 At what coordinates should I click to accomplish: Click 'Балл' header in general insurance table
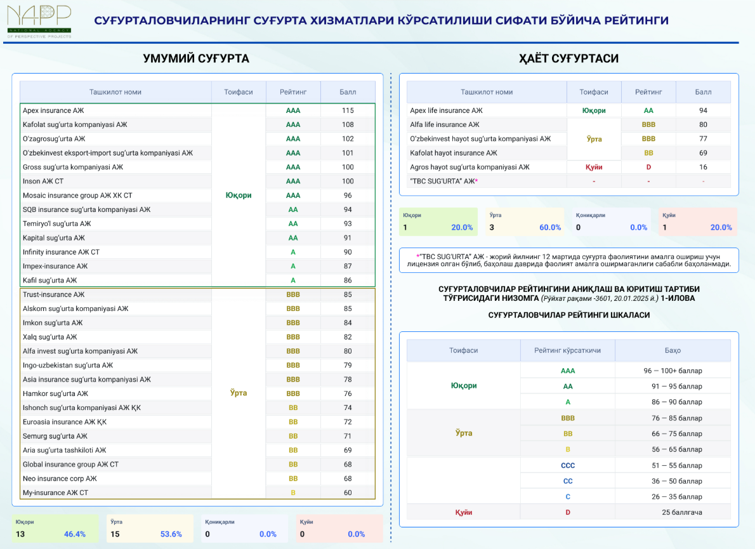(348, 92)
